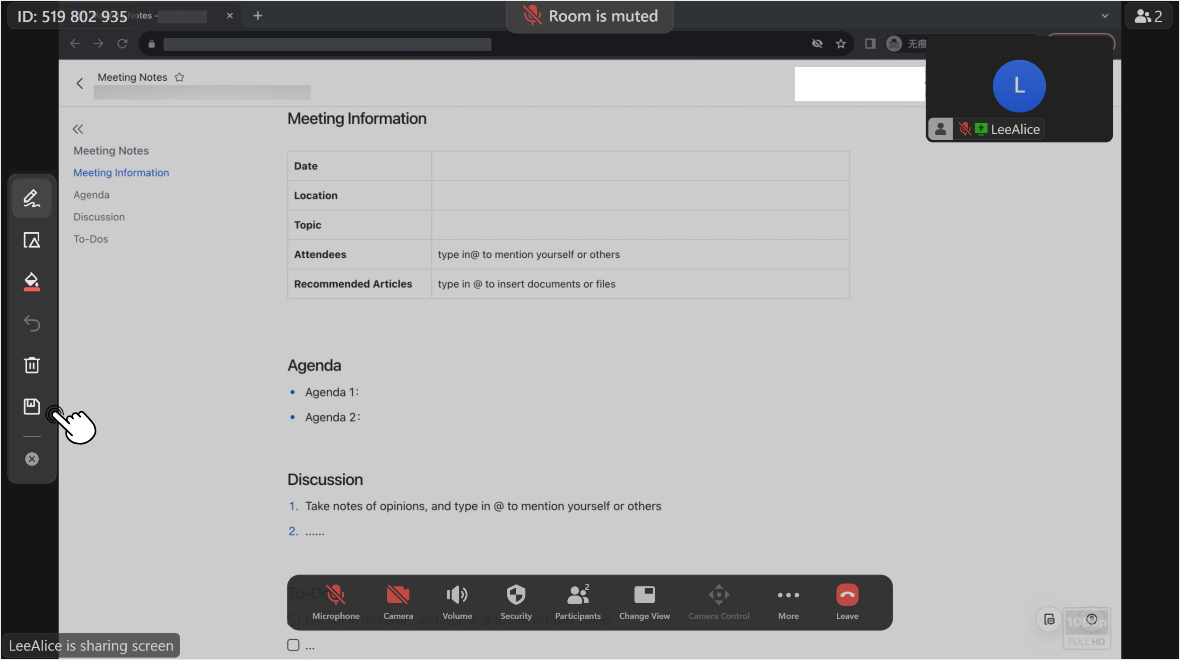This screenshot has height=660, width=1180.
Task: Undo the last annotation
Action: (32, 323)
